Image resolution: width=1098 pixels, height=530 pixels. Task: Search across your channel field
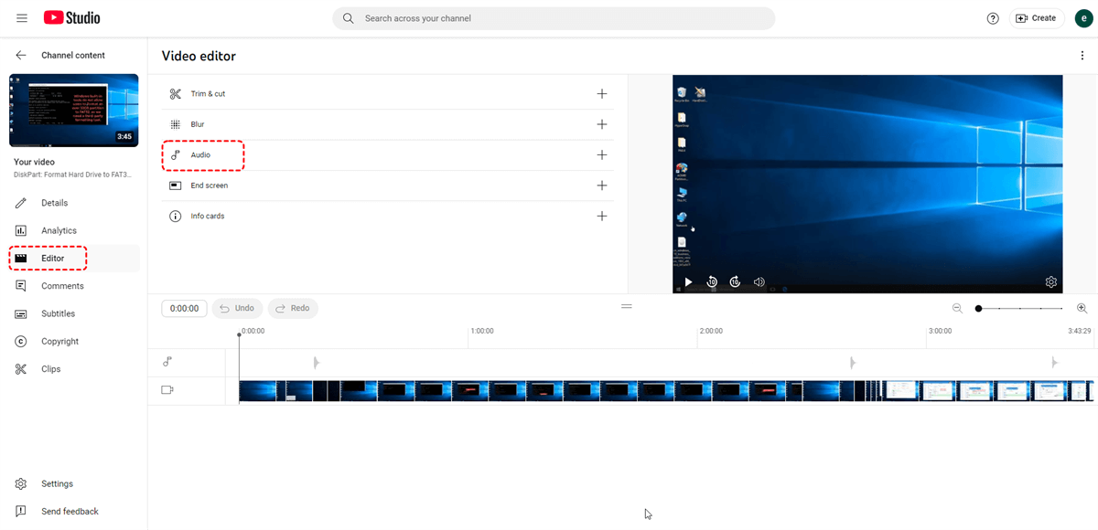tap(554, 18)
